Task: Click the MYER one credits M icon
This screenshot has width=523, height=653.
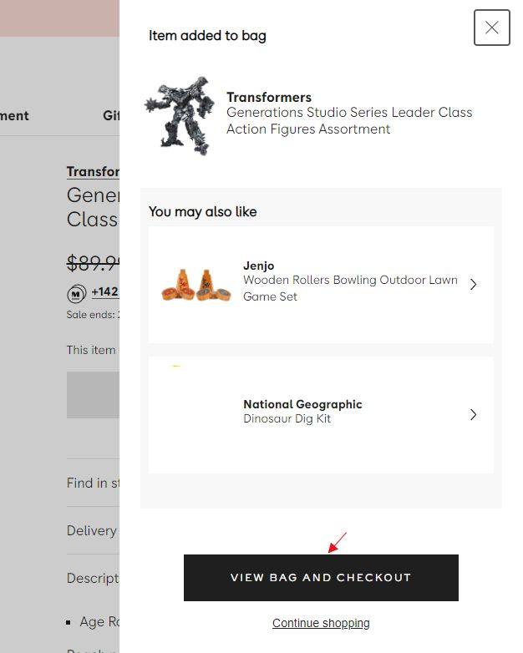Action: point(76,294)
